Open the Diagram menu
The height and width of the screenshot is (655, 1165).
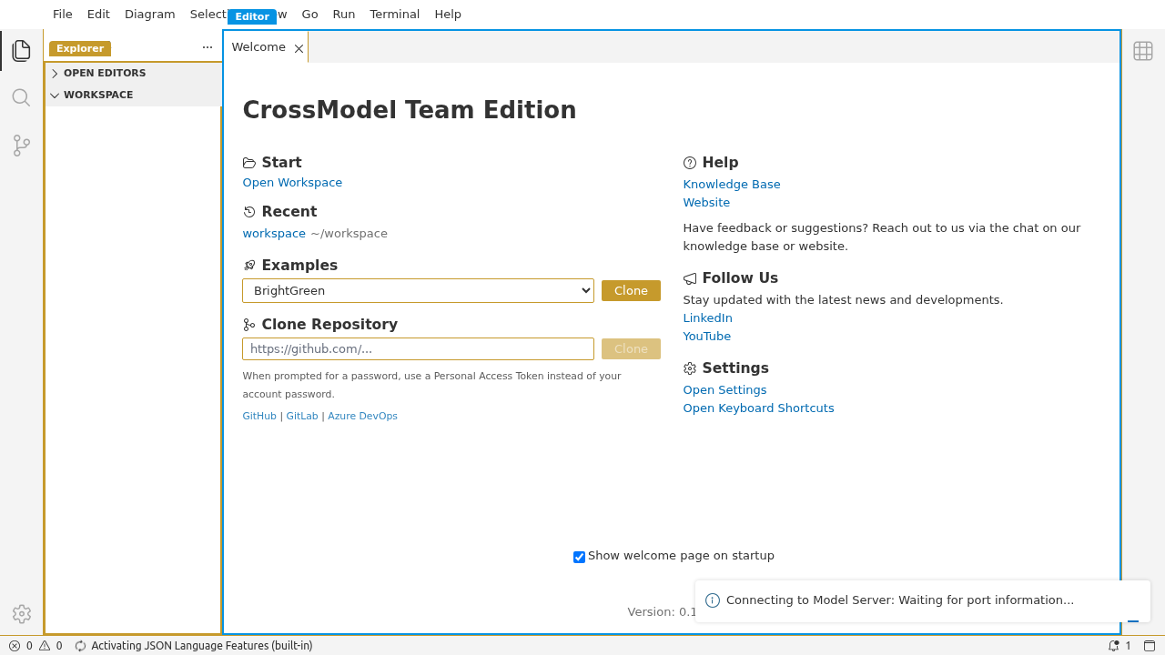pyautogui.click(x=149, y=14)
